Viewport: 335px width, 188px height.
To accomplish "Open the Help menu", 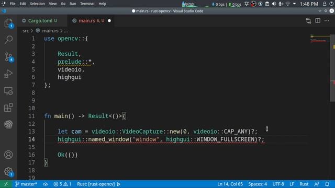I will (x=103, y=4).
